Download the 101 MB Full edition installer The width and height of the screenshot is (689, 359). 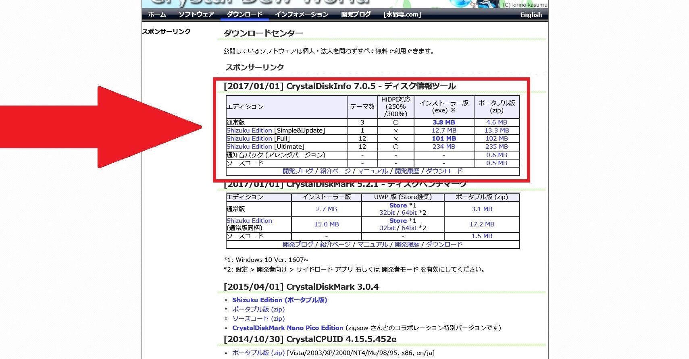[444, 139]
